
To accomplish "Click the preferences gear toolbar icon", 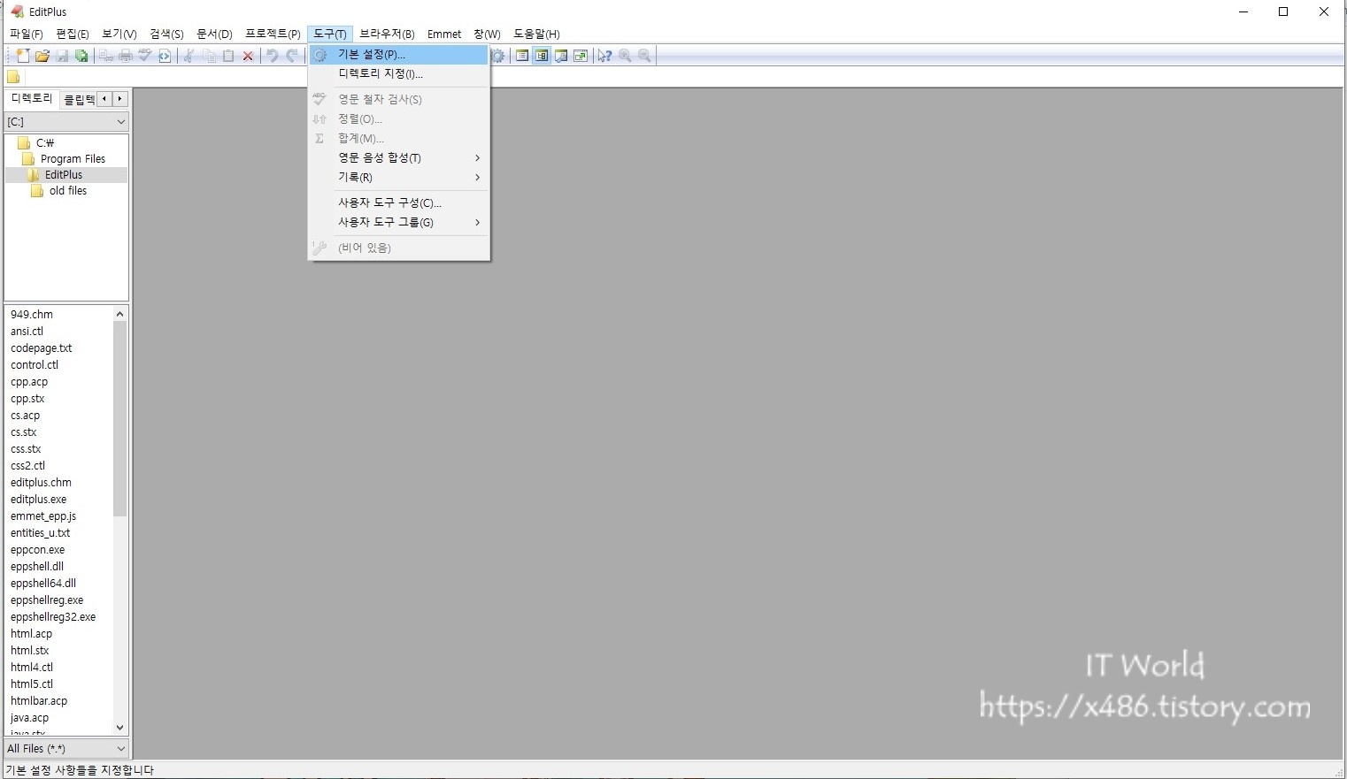I will coord(498,56).
